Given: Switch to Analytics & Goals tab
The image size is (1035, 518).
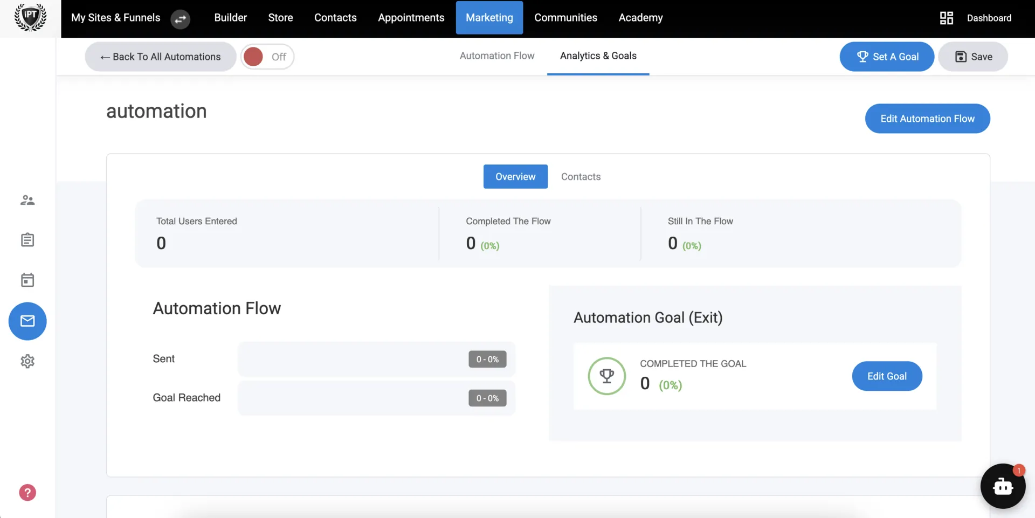Looking at the screenshot, I should click(598, 56).
